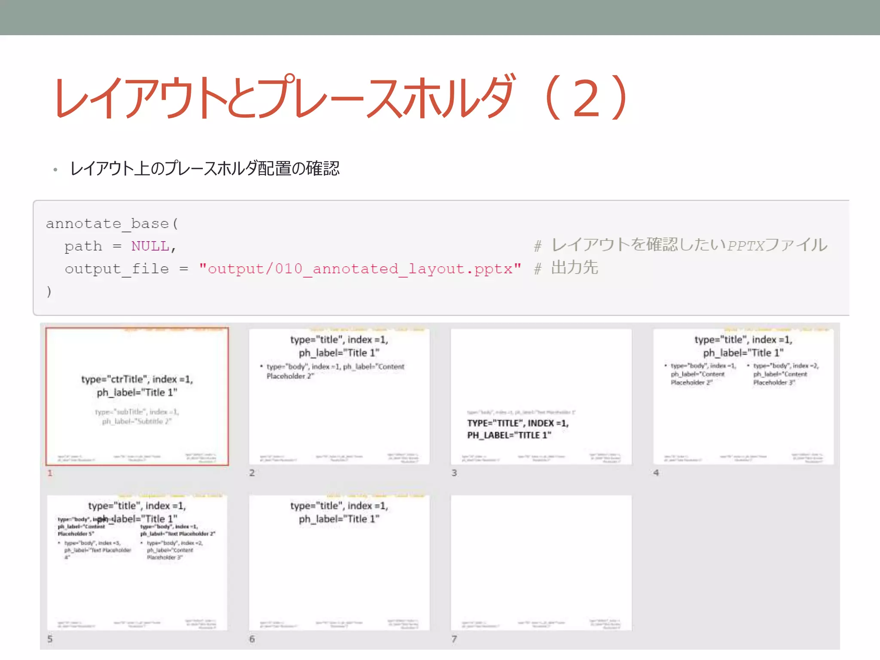Click the NULL value in the code
880x660 pixels.
[150, 246]
